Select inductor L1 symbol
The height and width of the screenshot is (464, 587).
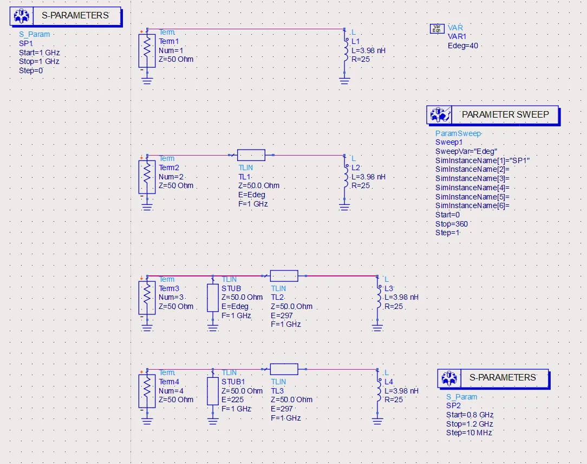(x=346, y=50)
